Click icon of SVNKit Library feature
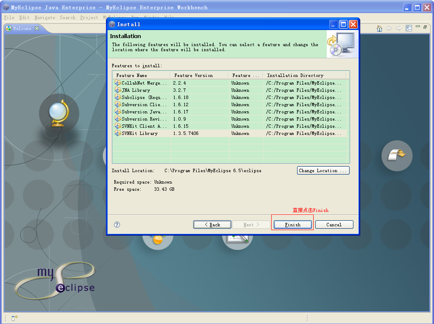This screenshot has width=434, height=324. 118,133
